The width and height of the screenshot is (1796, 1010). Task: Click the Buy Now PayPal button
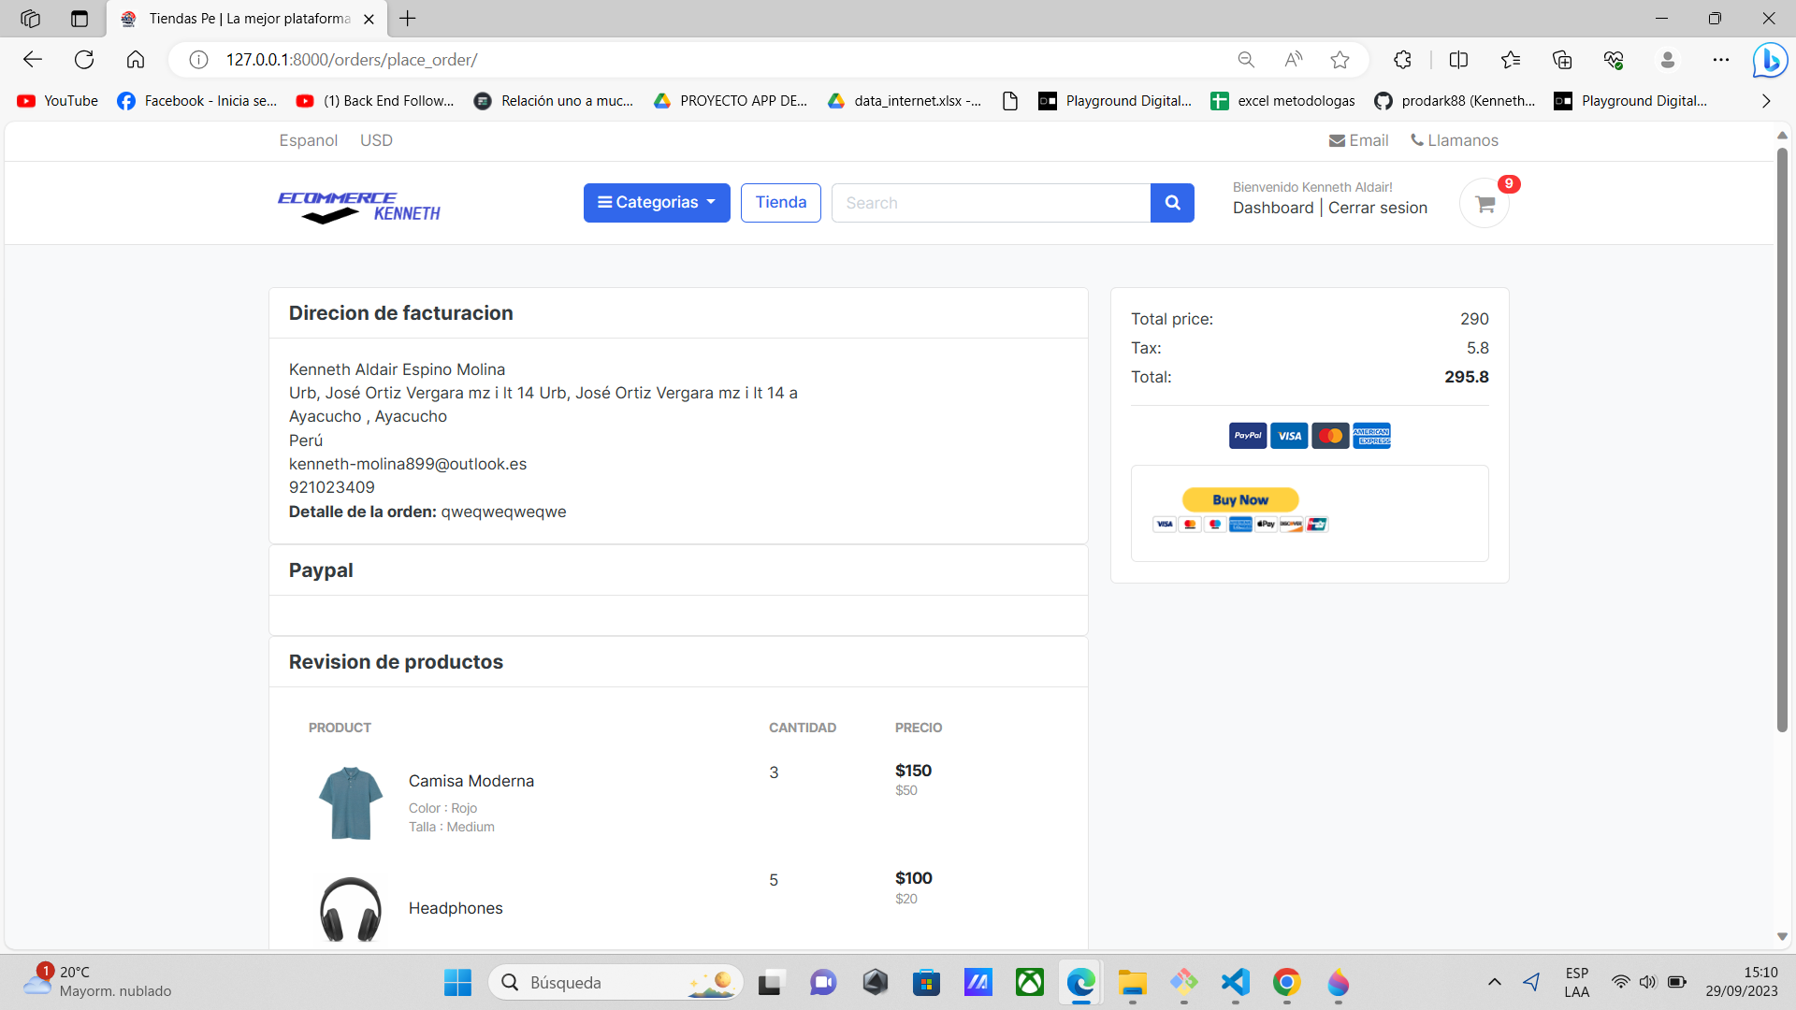(x=1238, y=499)
